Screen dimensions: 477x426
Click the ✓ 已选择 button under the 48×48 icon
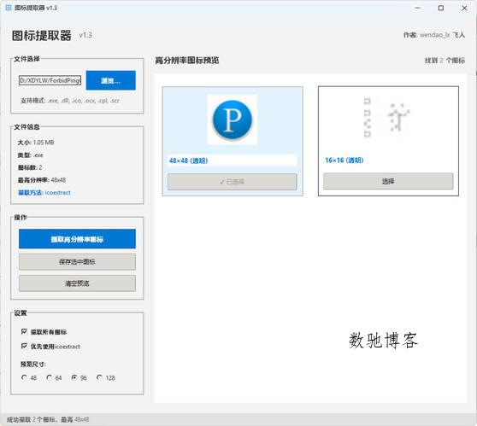pyautogui.click(x=233, y=182)
